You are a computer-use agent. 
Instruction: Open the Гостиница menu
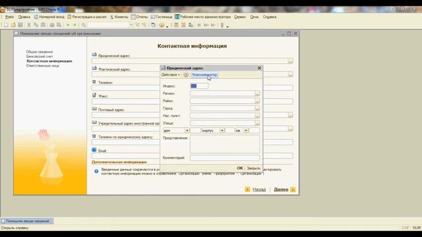161,17
